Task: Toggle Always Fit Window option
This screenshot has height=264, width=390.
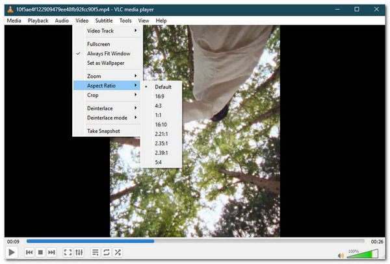Action: 108,53
